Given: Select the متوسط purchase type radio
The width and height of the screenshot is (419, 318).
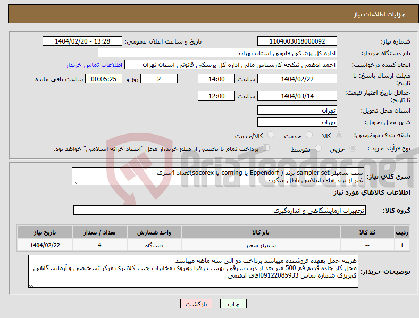Looking at the screenshot, I should (x=319, y=148).
